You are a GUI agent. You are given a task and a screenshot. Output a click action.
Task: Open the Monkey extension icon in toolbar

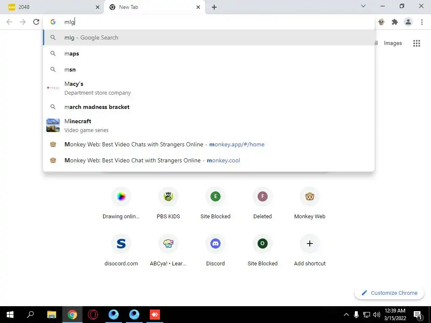click(381, 22)
